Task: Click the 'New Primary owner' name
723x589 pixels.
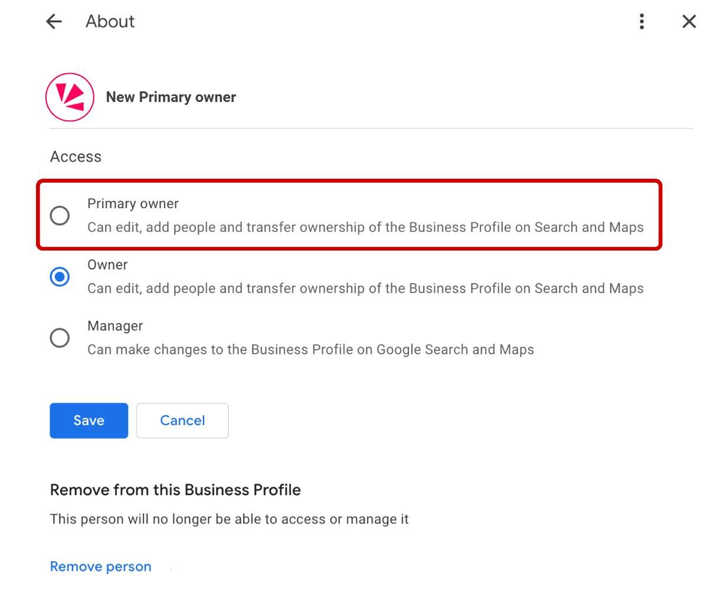Action: (171, 97)
